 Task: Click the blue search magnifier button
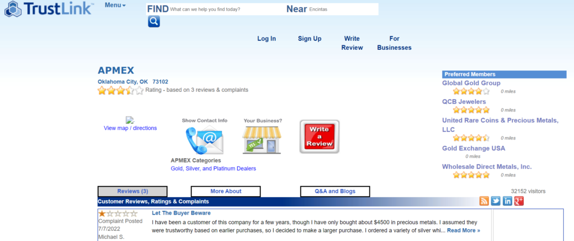coord(154,21)
